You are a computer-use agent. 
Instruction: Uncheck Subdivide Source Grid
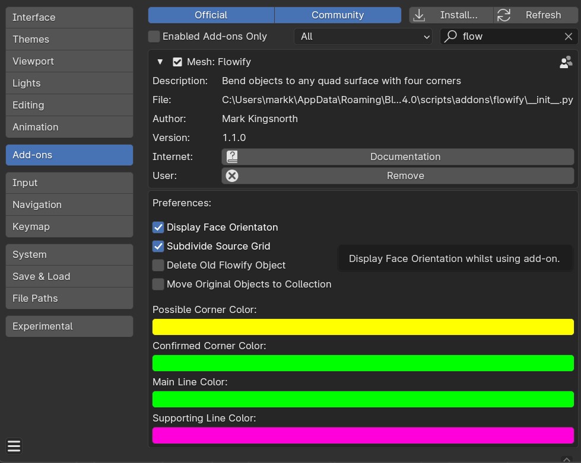point(158,246)
